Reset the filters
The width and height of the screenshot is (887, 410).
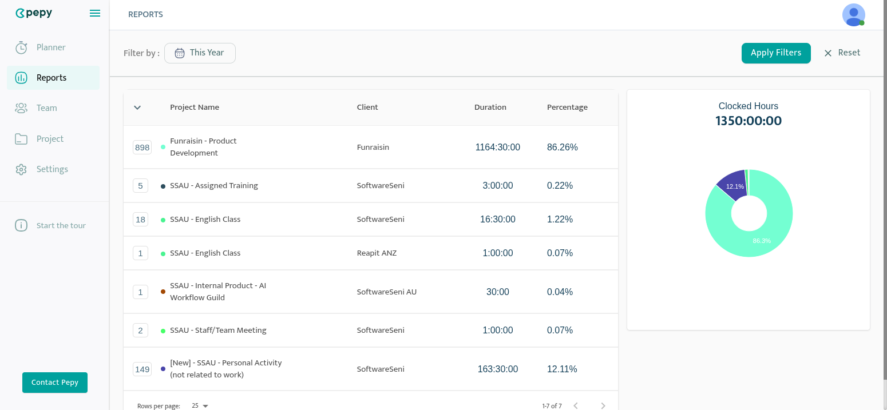pyautogui.click(x=842, y=53)
